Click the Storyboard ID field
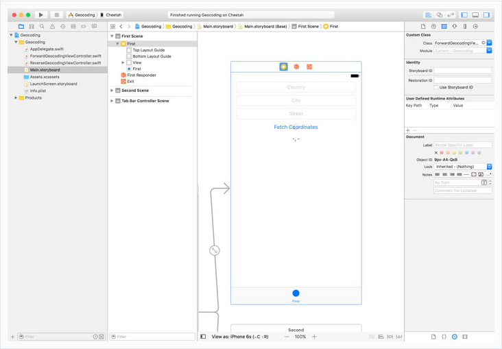 463,71
